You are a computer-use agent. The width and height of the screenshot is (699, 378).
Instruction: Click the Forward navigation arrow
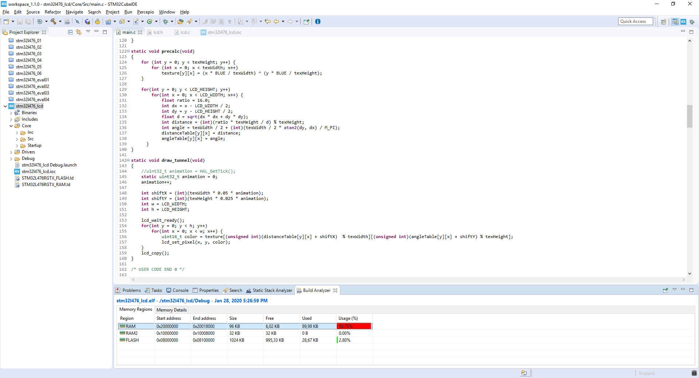[290, 21]
